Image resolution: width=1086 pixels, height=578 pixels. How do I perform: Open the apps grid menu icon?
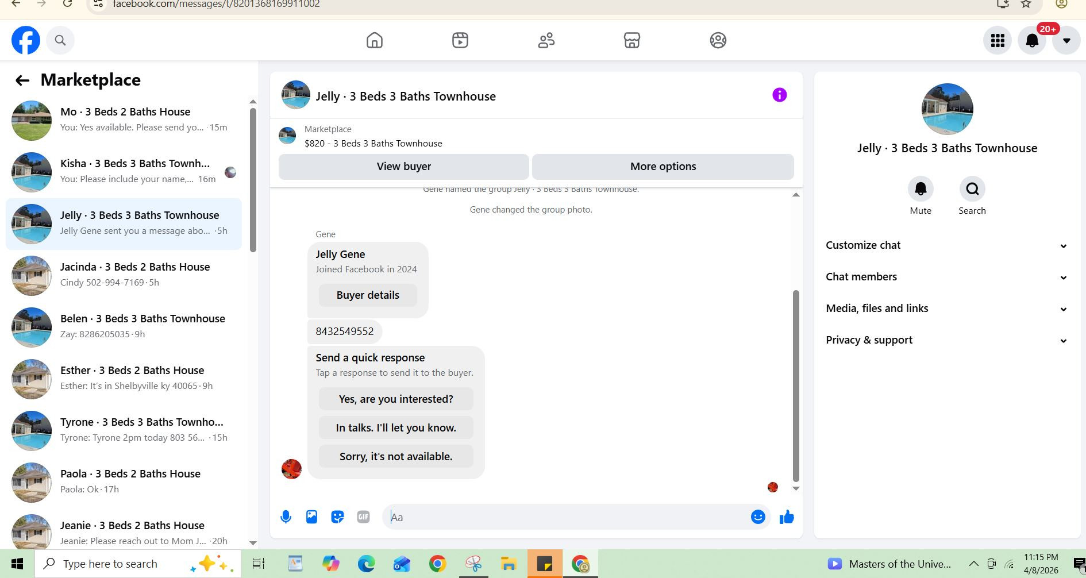[x=998, y=40]
